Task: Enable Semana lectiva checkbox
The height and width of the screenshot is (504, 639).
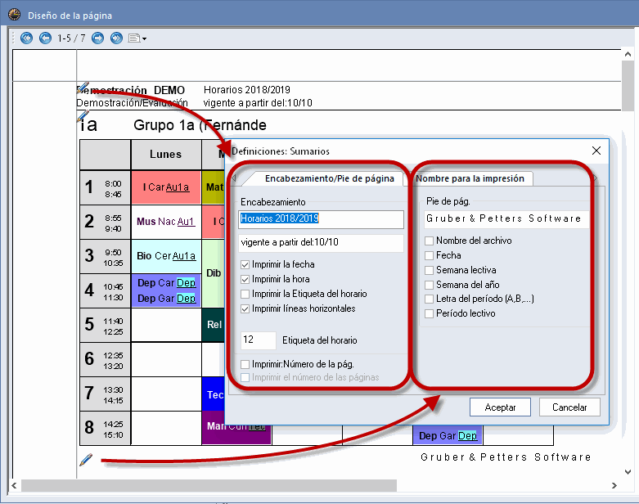Action: pos(429,270)
